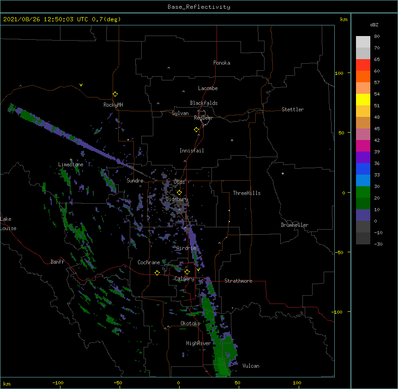Viewport: 398px width, 389px height.
Task: Click the bright yellow swatch in legend
Action: point(363,99)
